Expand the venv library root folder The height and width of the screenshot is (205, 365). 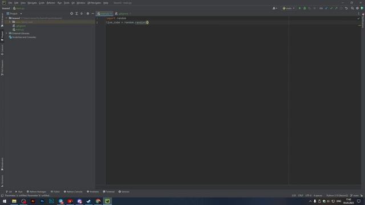click(10, 22)
